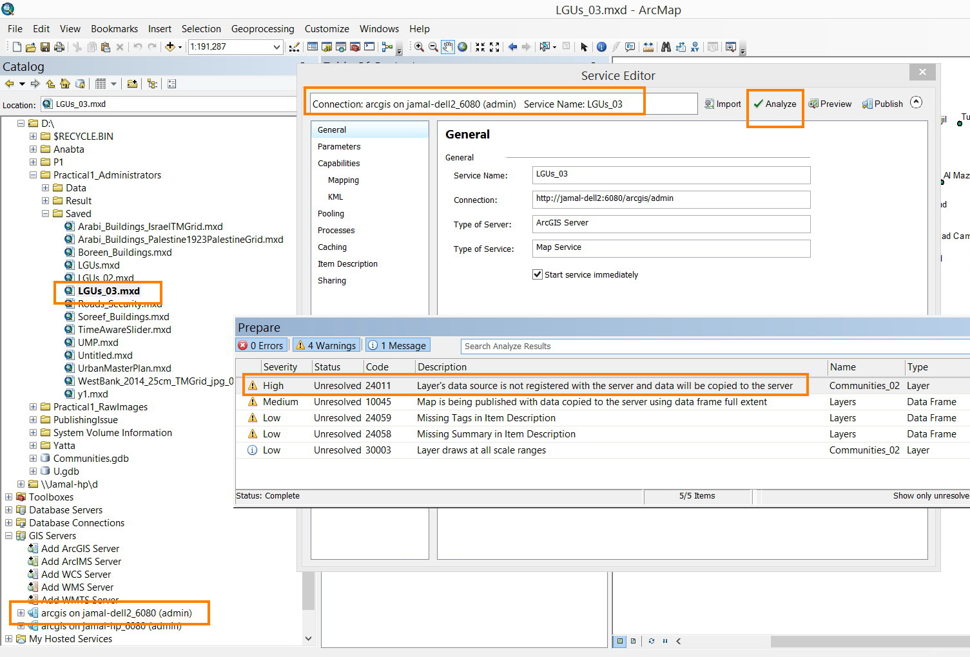Viewport: 970px width, 657px height.
Task: Select the Select Elements arrow tool
Action: (x=584, y=46)
